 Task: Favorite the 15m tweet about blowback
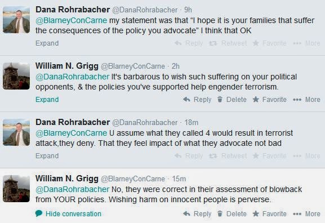[269, 213]
